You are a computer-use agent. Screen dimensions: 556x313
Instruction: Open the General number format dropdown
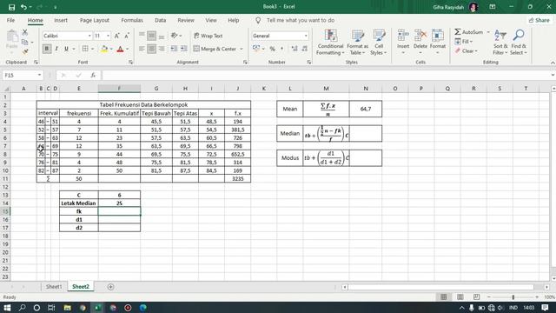(x=306, y=36)
